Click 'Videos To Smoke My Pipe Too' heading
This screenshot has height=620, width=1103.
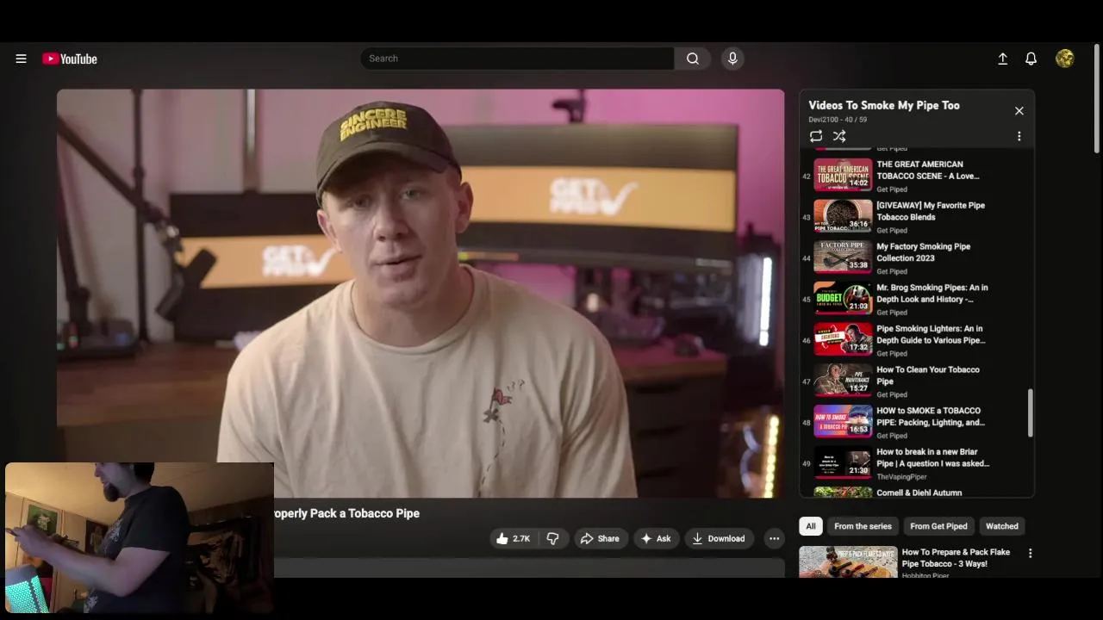pyautogui.click(x=884, y=105)
